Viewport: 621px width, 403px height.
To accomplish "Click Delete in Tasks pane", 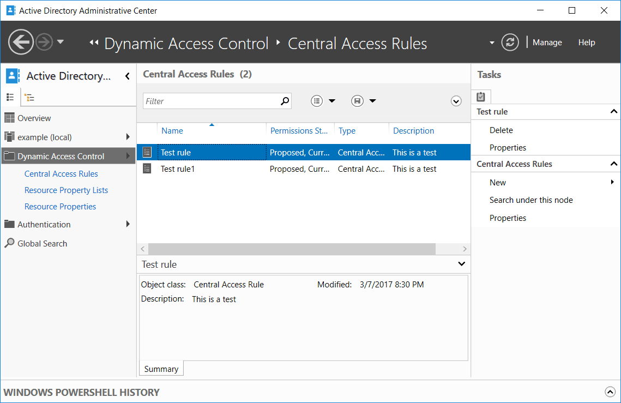I will pyautogui.click(x=501, y=130).
